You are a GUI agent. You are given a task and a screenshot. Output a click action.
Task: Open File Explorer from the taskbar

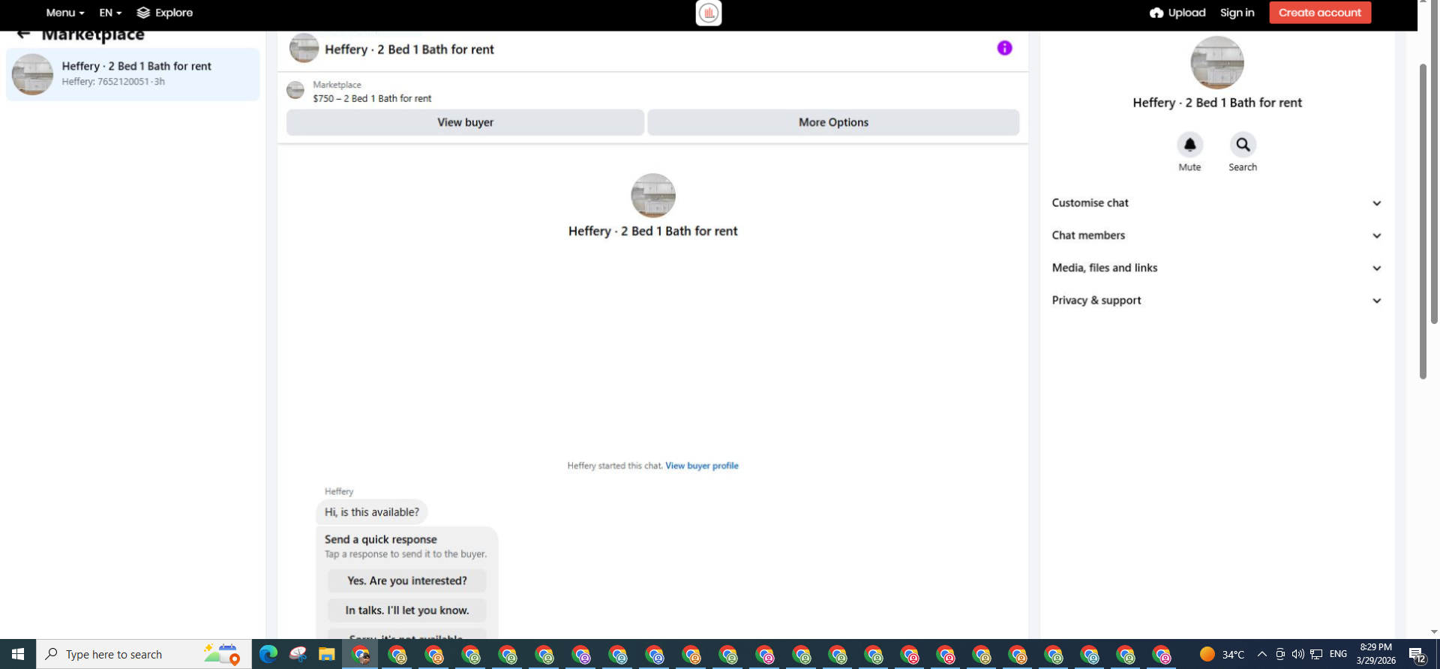point(326,655)
